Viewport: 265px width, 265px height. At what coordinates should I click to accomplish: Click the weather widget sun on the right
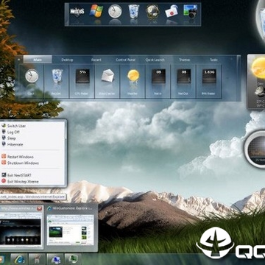tap(258, 68)
